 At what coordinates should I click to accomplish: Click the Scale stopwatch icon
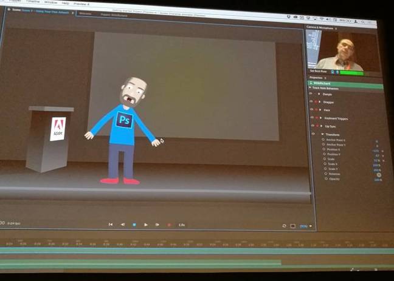tap(325, 158)
